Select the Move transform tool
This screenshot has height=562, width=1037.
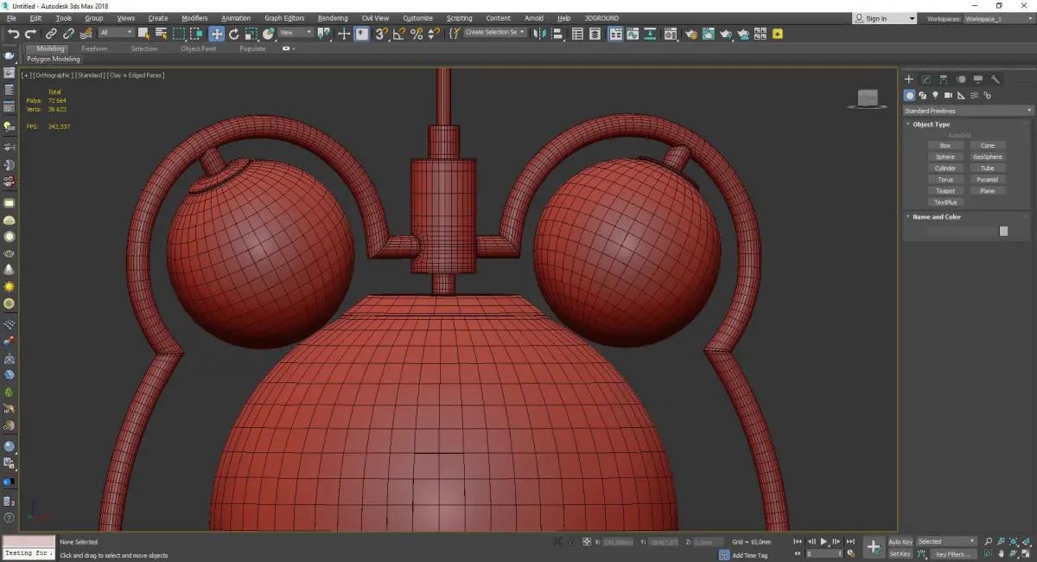click(x=216, y=34)
